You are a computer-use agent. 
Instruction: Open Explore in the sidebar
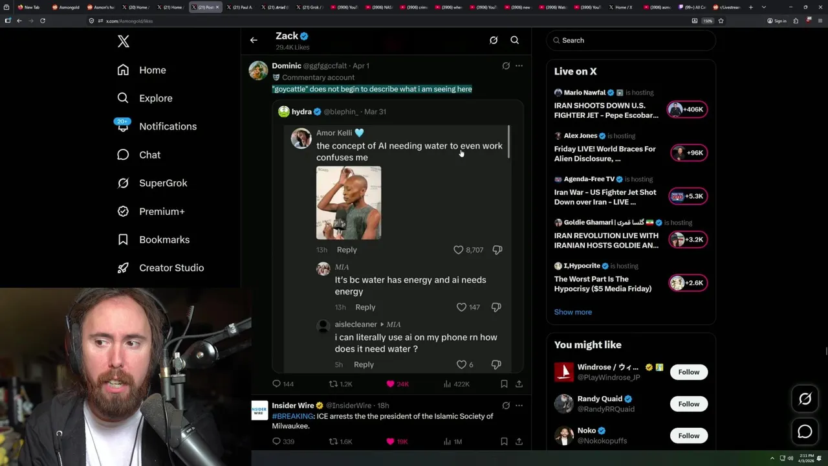pyautogui.click(x=145, y=98)
